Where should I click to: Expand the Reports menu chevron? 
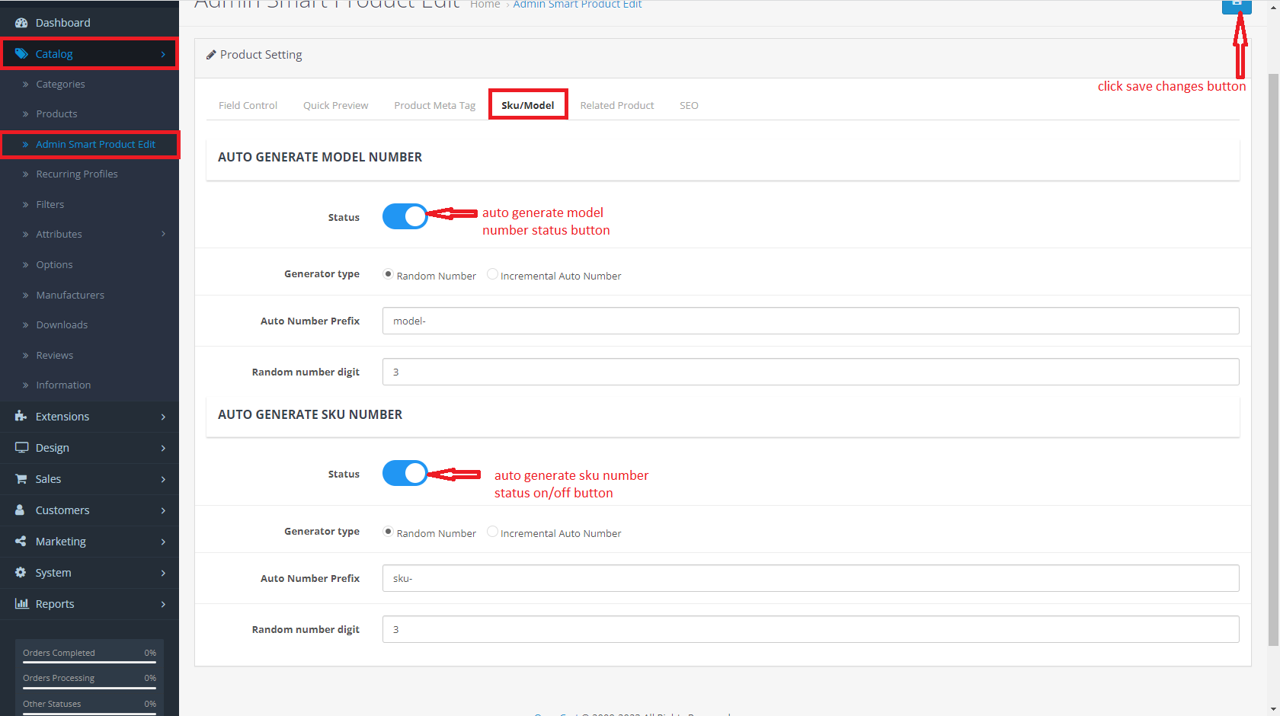coord(163,603)
